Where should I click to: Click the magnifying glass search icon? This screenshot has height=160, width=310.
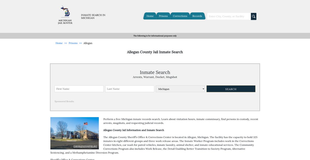[x=254, y=16]
